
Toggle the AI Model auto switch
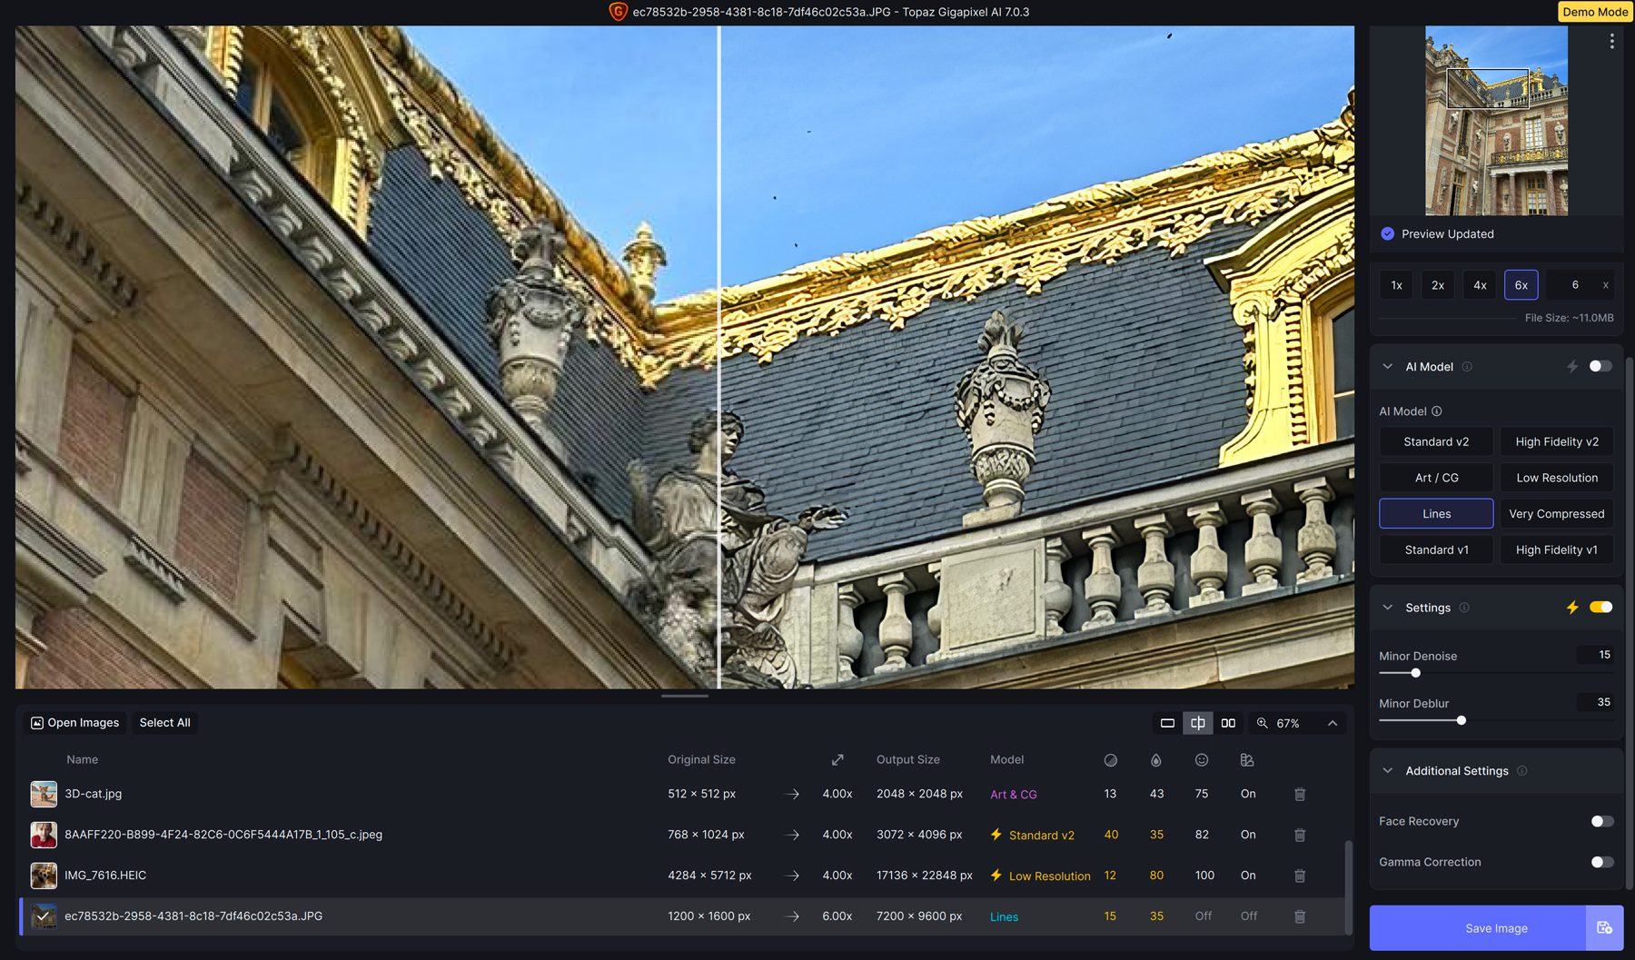pos(1600,366)
